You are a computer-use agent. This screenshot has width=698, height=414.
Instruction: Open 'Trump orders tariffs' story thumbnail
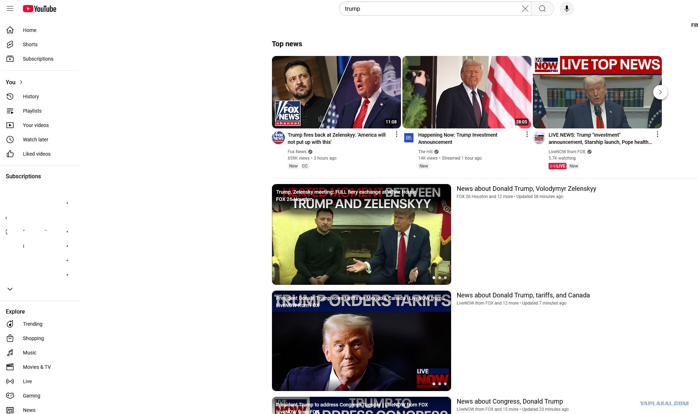[x=362, y=341]
